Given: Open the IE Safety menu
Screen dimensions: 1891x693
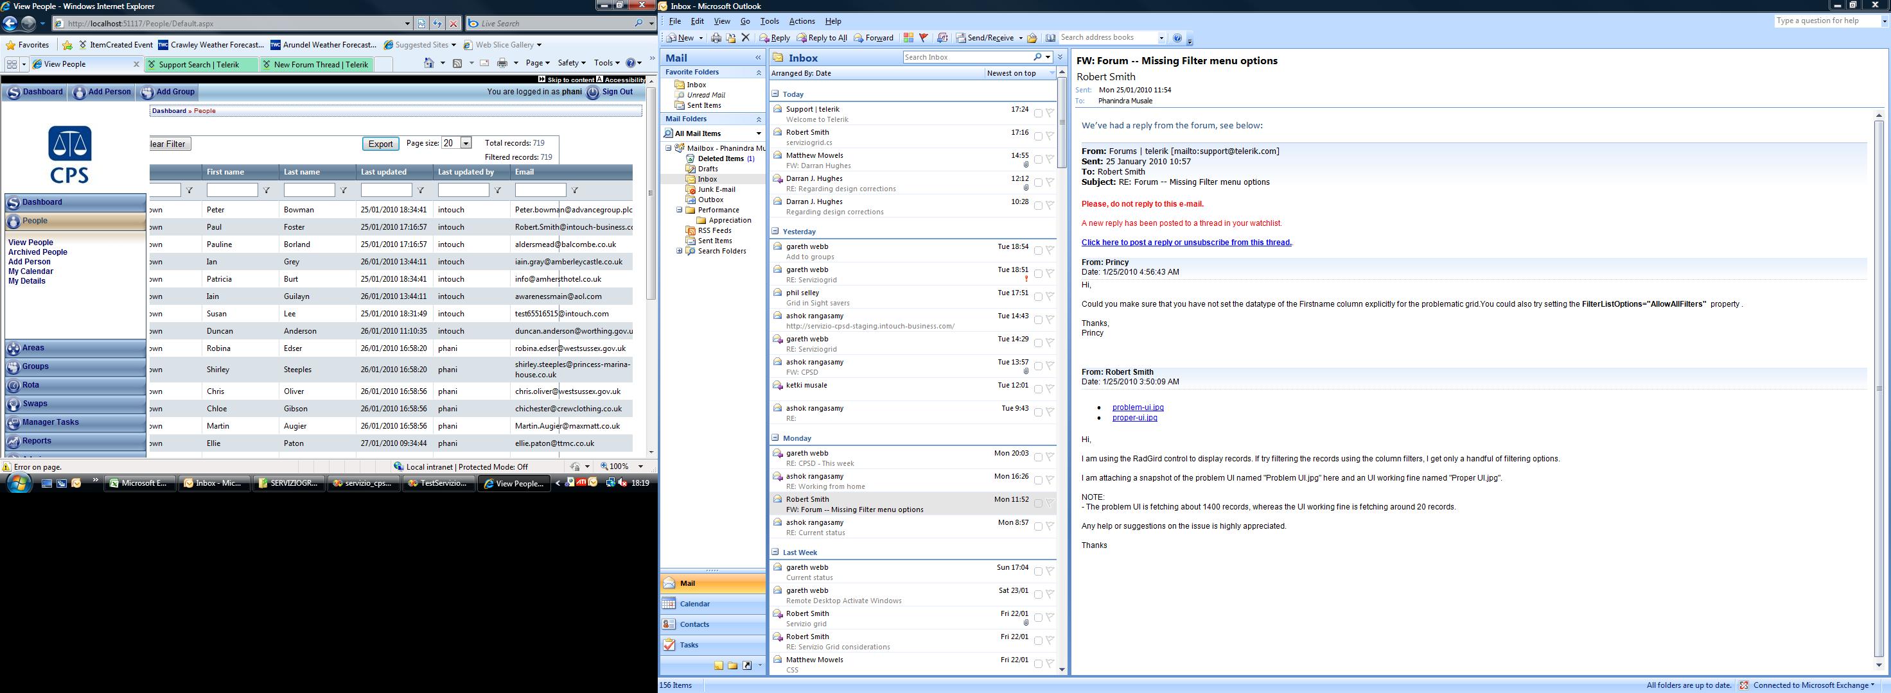Looking at the screenshot, I should click(572, 63).
